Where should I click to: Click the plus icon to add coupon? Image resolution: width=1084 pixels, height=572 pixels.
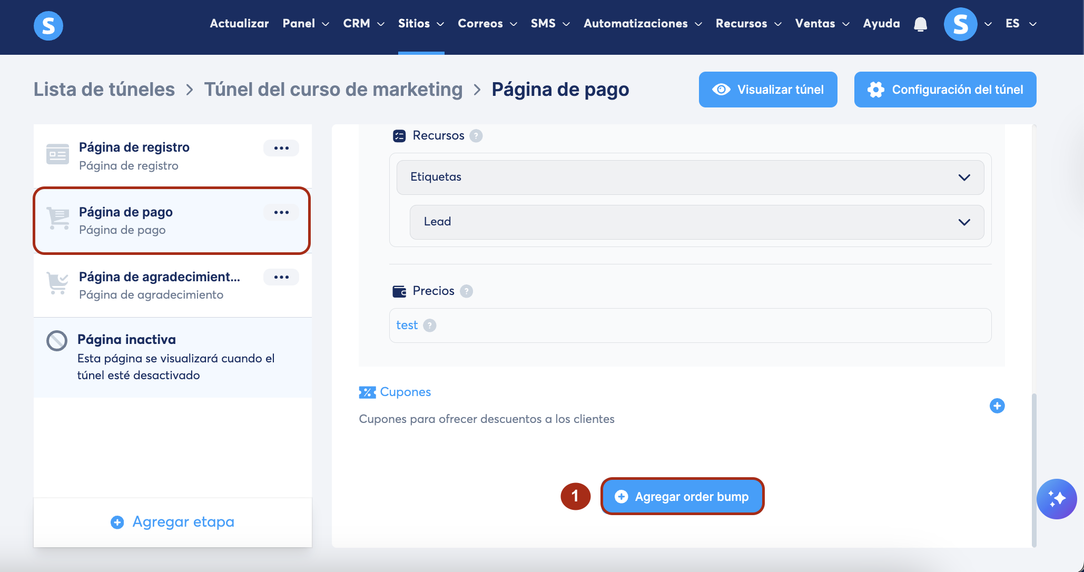pos(997,406)
